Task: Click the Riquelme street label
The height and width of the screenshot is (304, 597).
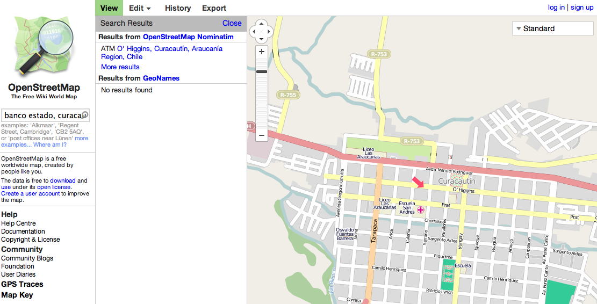Action: pyautogui.click(x=443, y=257)
